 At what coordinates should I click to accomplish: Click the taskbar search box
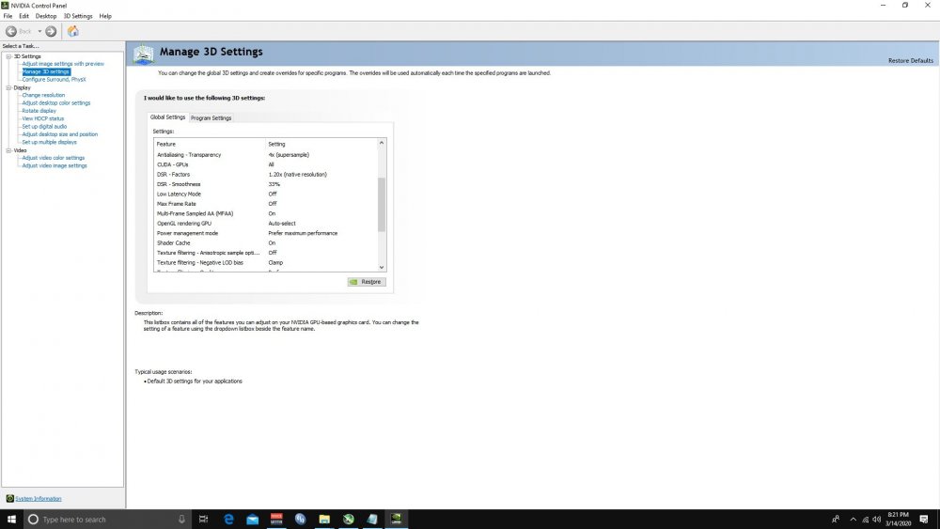(108, 520)
